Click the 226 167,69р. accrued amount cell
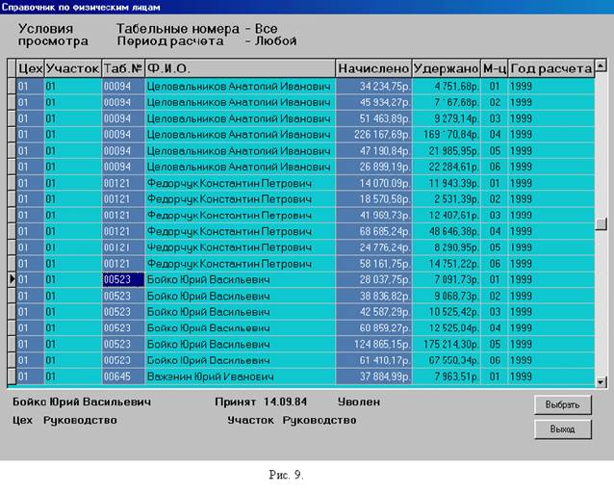Image resolution: width=614 pixels, height=493 pixels. [x=373, y=135]
